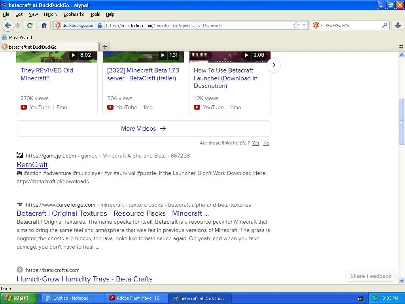
Task: Open Minecraft Beta 1.7.3 server trailer link
Action: coord(143,74)
